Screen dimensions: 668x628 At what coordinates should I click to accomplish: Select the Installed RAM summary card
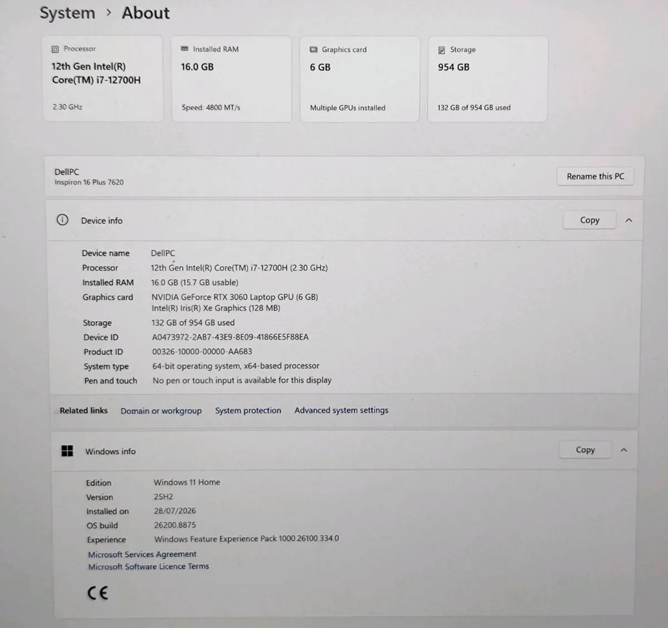231,79
